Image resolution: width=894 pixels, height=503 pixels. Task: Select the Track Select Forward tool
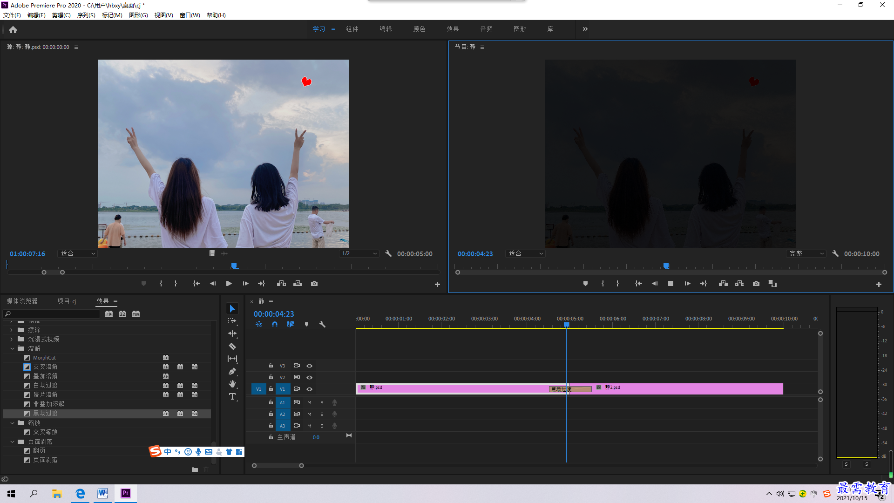click(232, 321)
